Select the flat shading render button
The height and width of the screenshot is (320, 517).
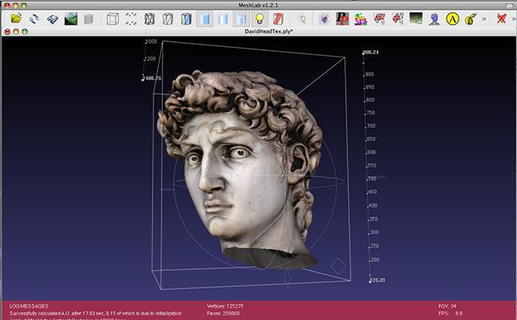pos(204,19)
